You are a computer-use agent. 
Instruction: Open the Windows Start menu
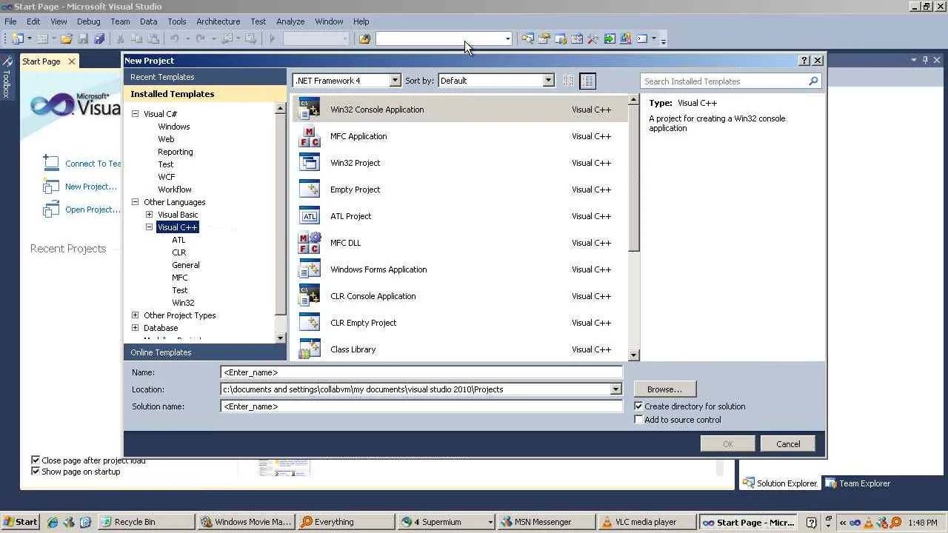click(x=20, y=522)
